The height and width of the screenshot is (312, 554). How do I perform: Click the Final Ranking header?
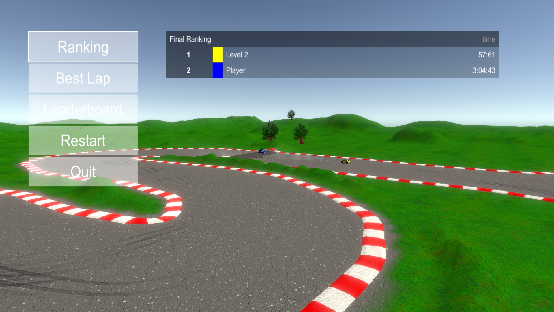pyautogui.click(x=190, y=39)
